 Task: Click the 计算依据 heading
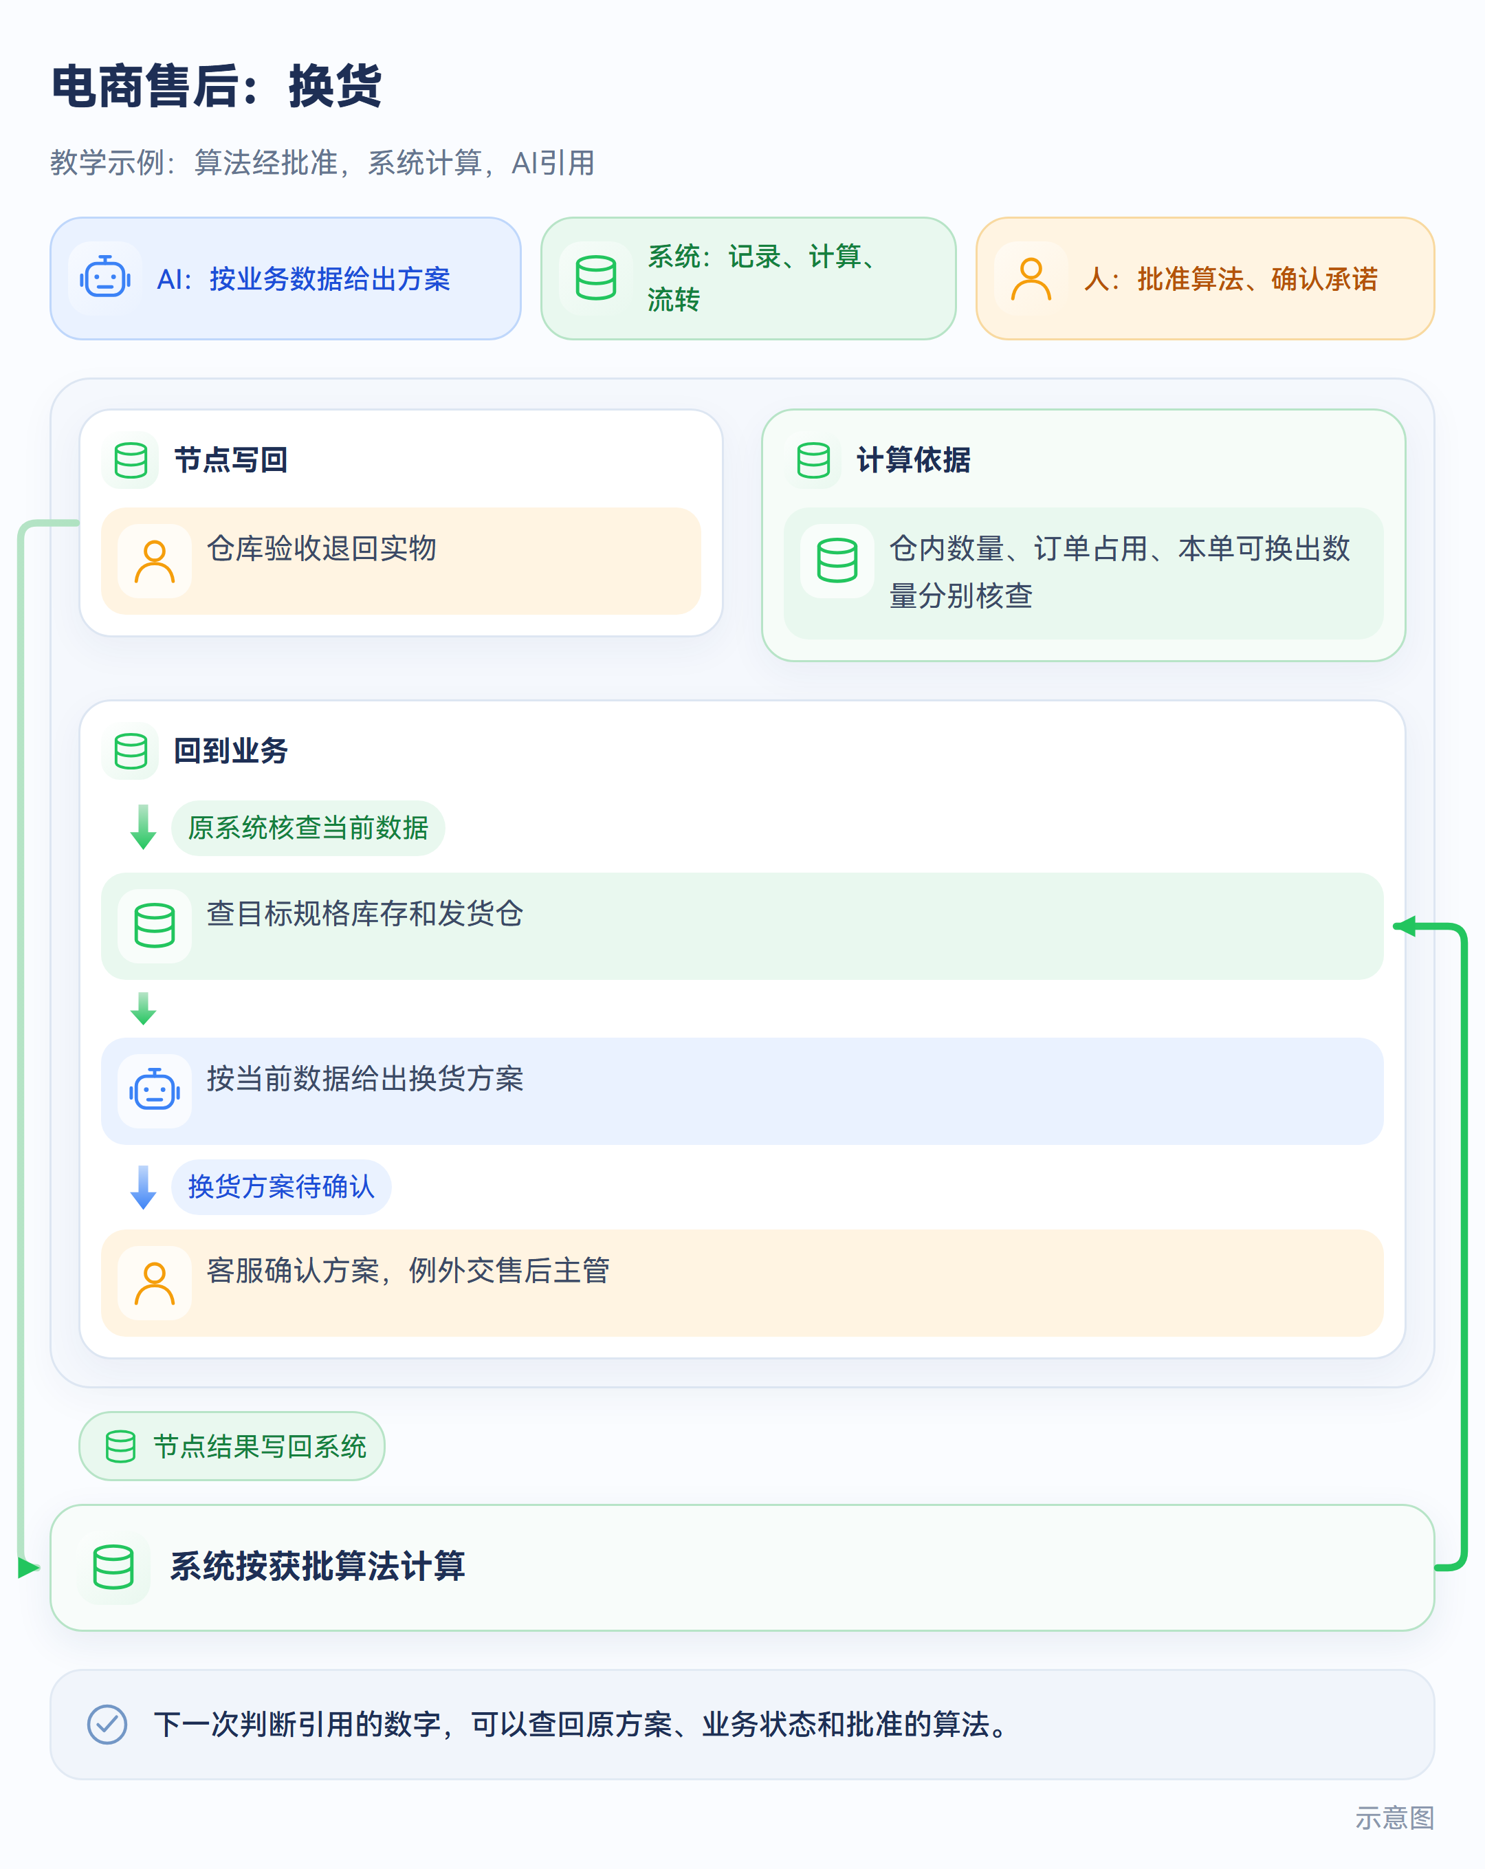(913, 460)
